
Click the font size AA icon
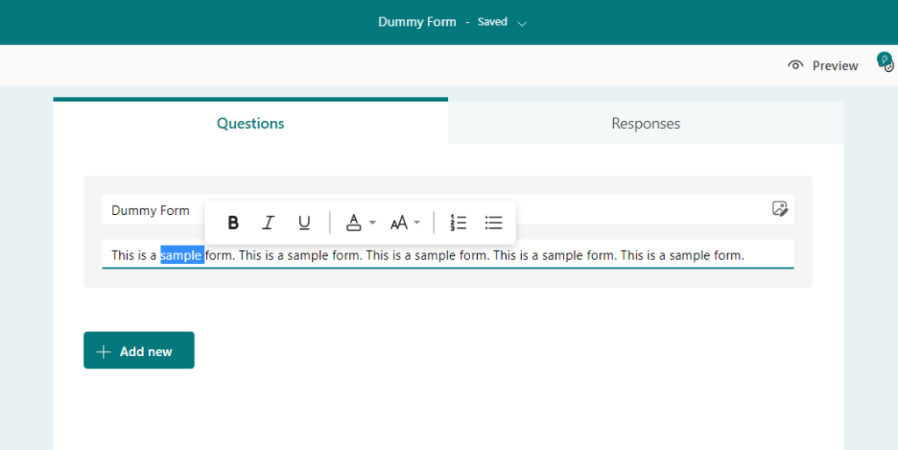399,222
